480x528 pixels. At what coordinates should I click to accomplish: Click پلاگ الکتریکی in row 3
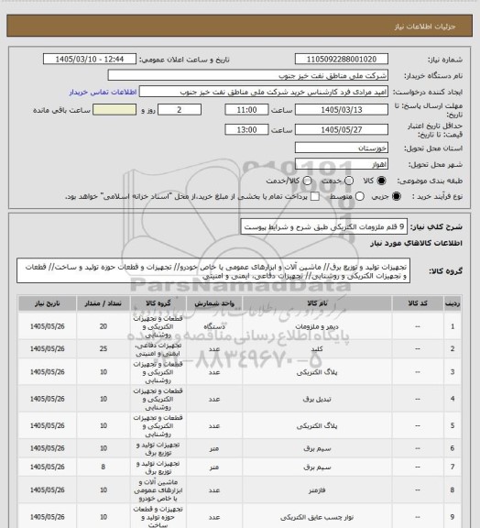pyautogui.click(x=317, y=372)
